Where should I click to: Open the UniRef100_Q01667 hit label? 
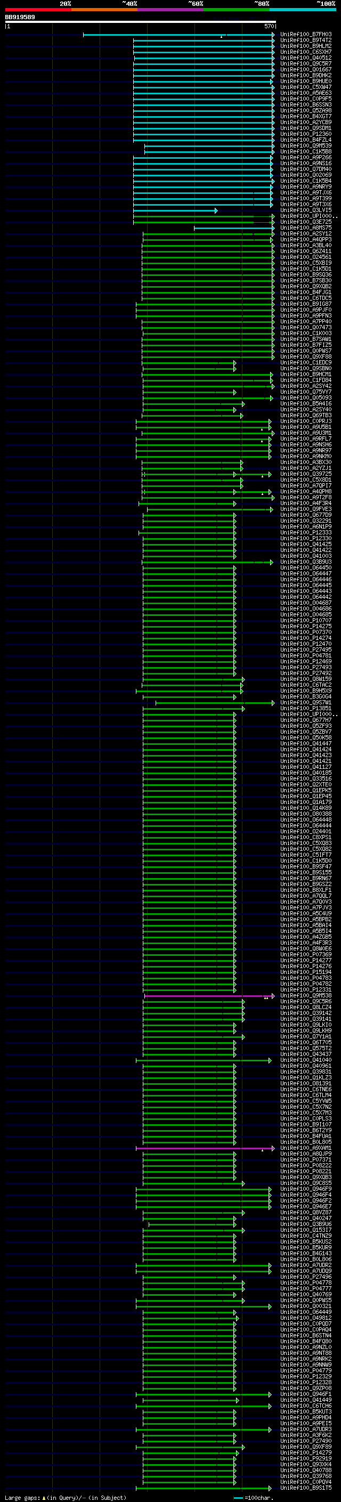tap(306, 69)
